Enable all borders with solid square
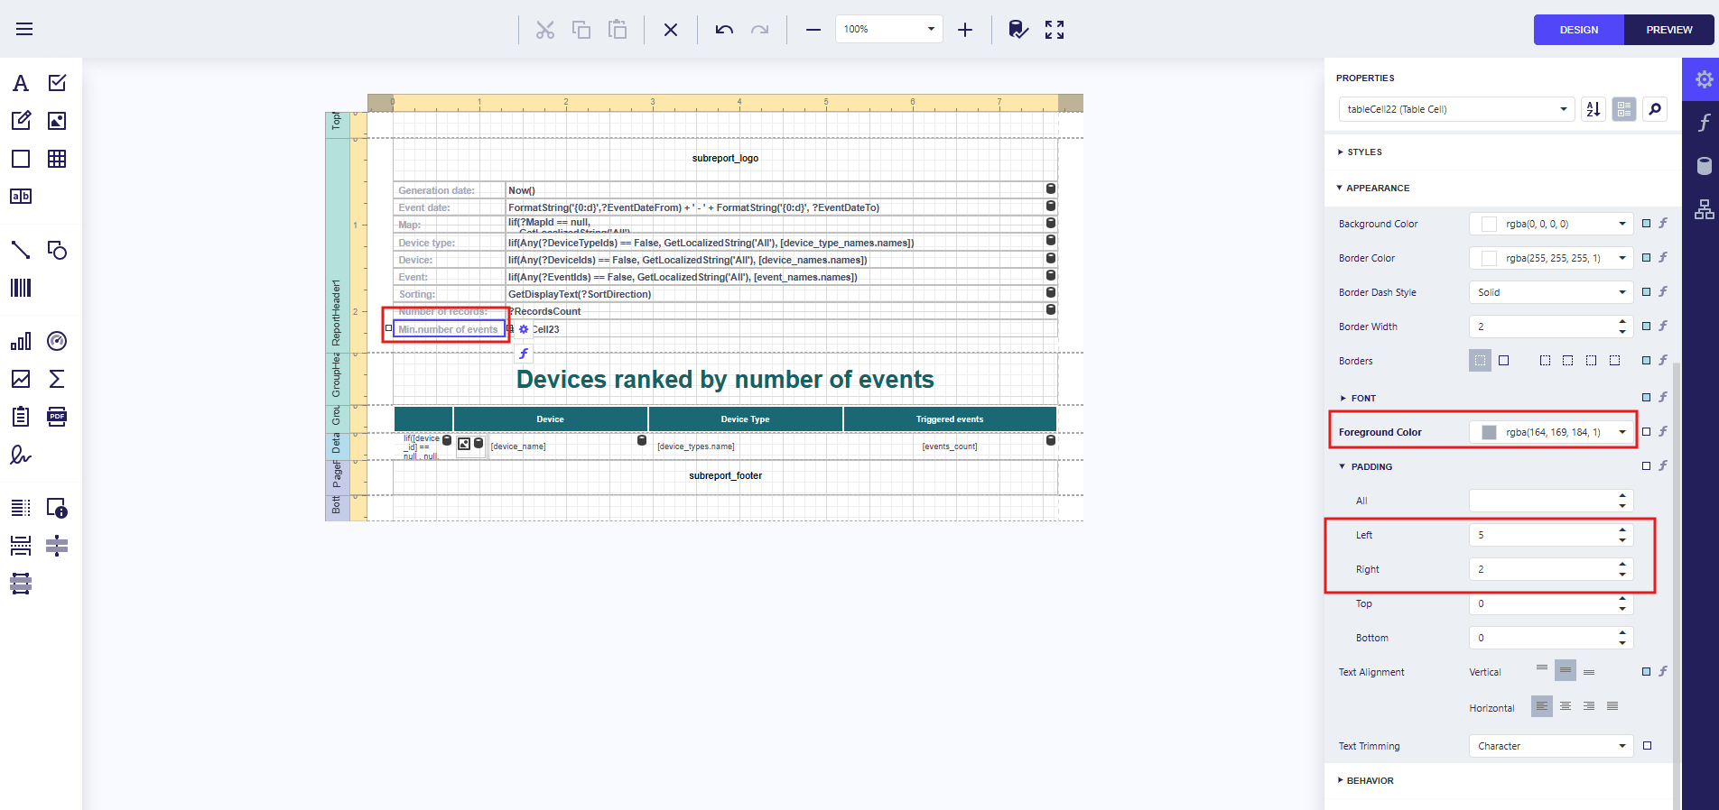1719x810 pixels. (1503, 361)
